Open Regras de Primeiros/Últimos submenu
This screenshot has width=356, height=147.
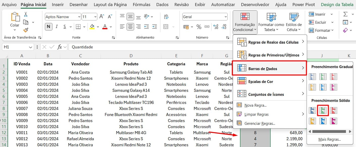pyautogui.click(x=270, y=55)
